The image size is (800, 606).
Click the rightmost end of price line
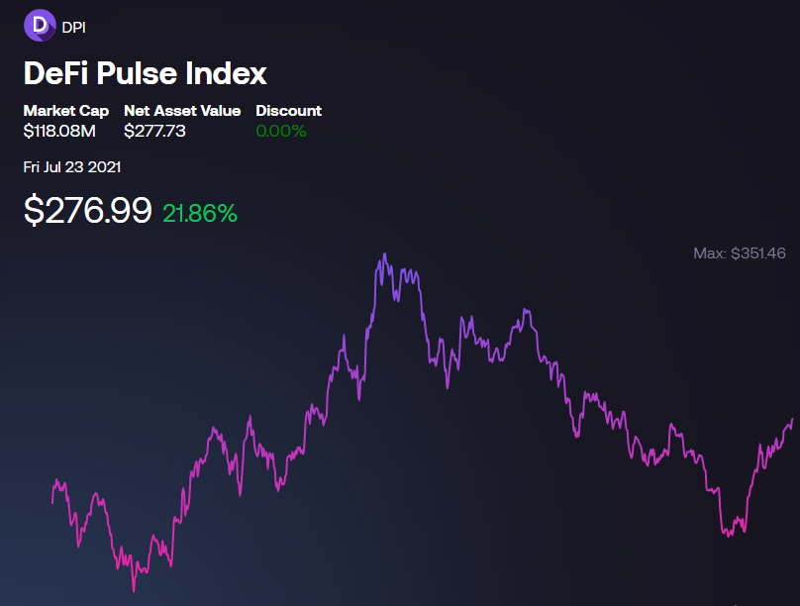click(x=792, y=419)
